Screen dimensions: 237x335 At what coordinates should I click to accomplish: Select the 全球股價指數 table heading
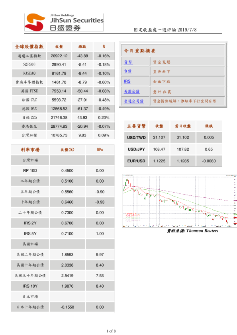click(29, 47)
